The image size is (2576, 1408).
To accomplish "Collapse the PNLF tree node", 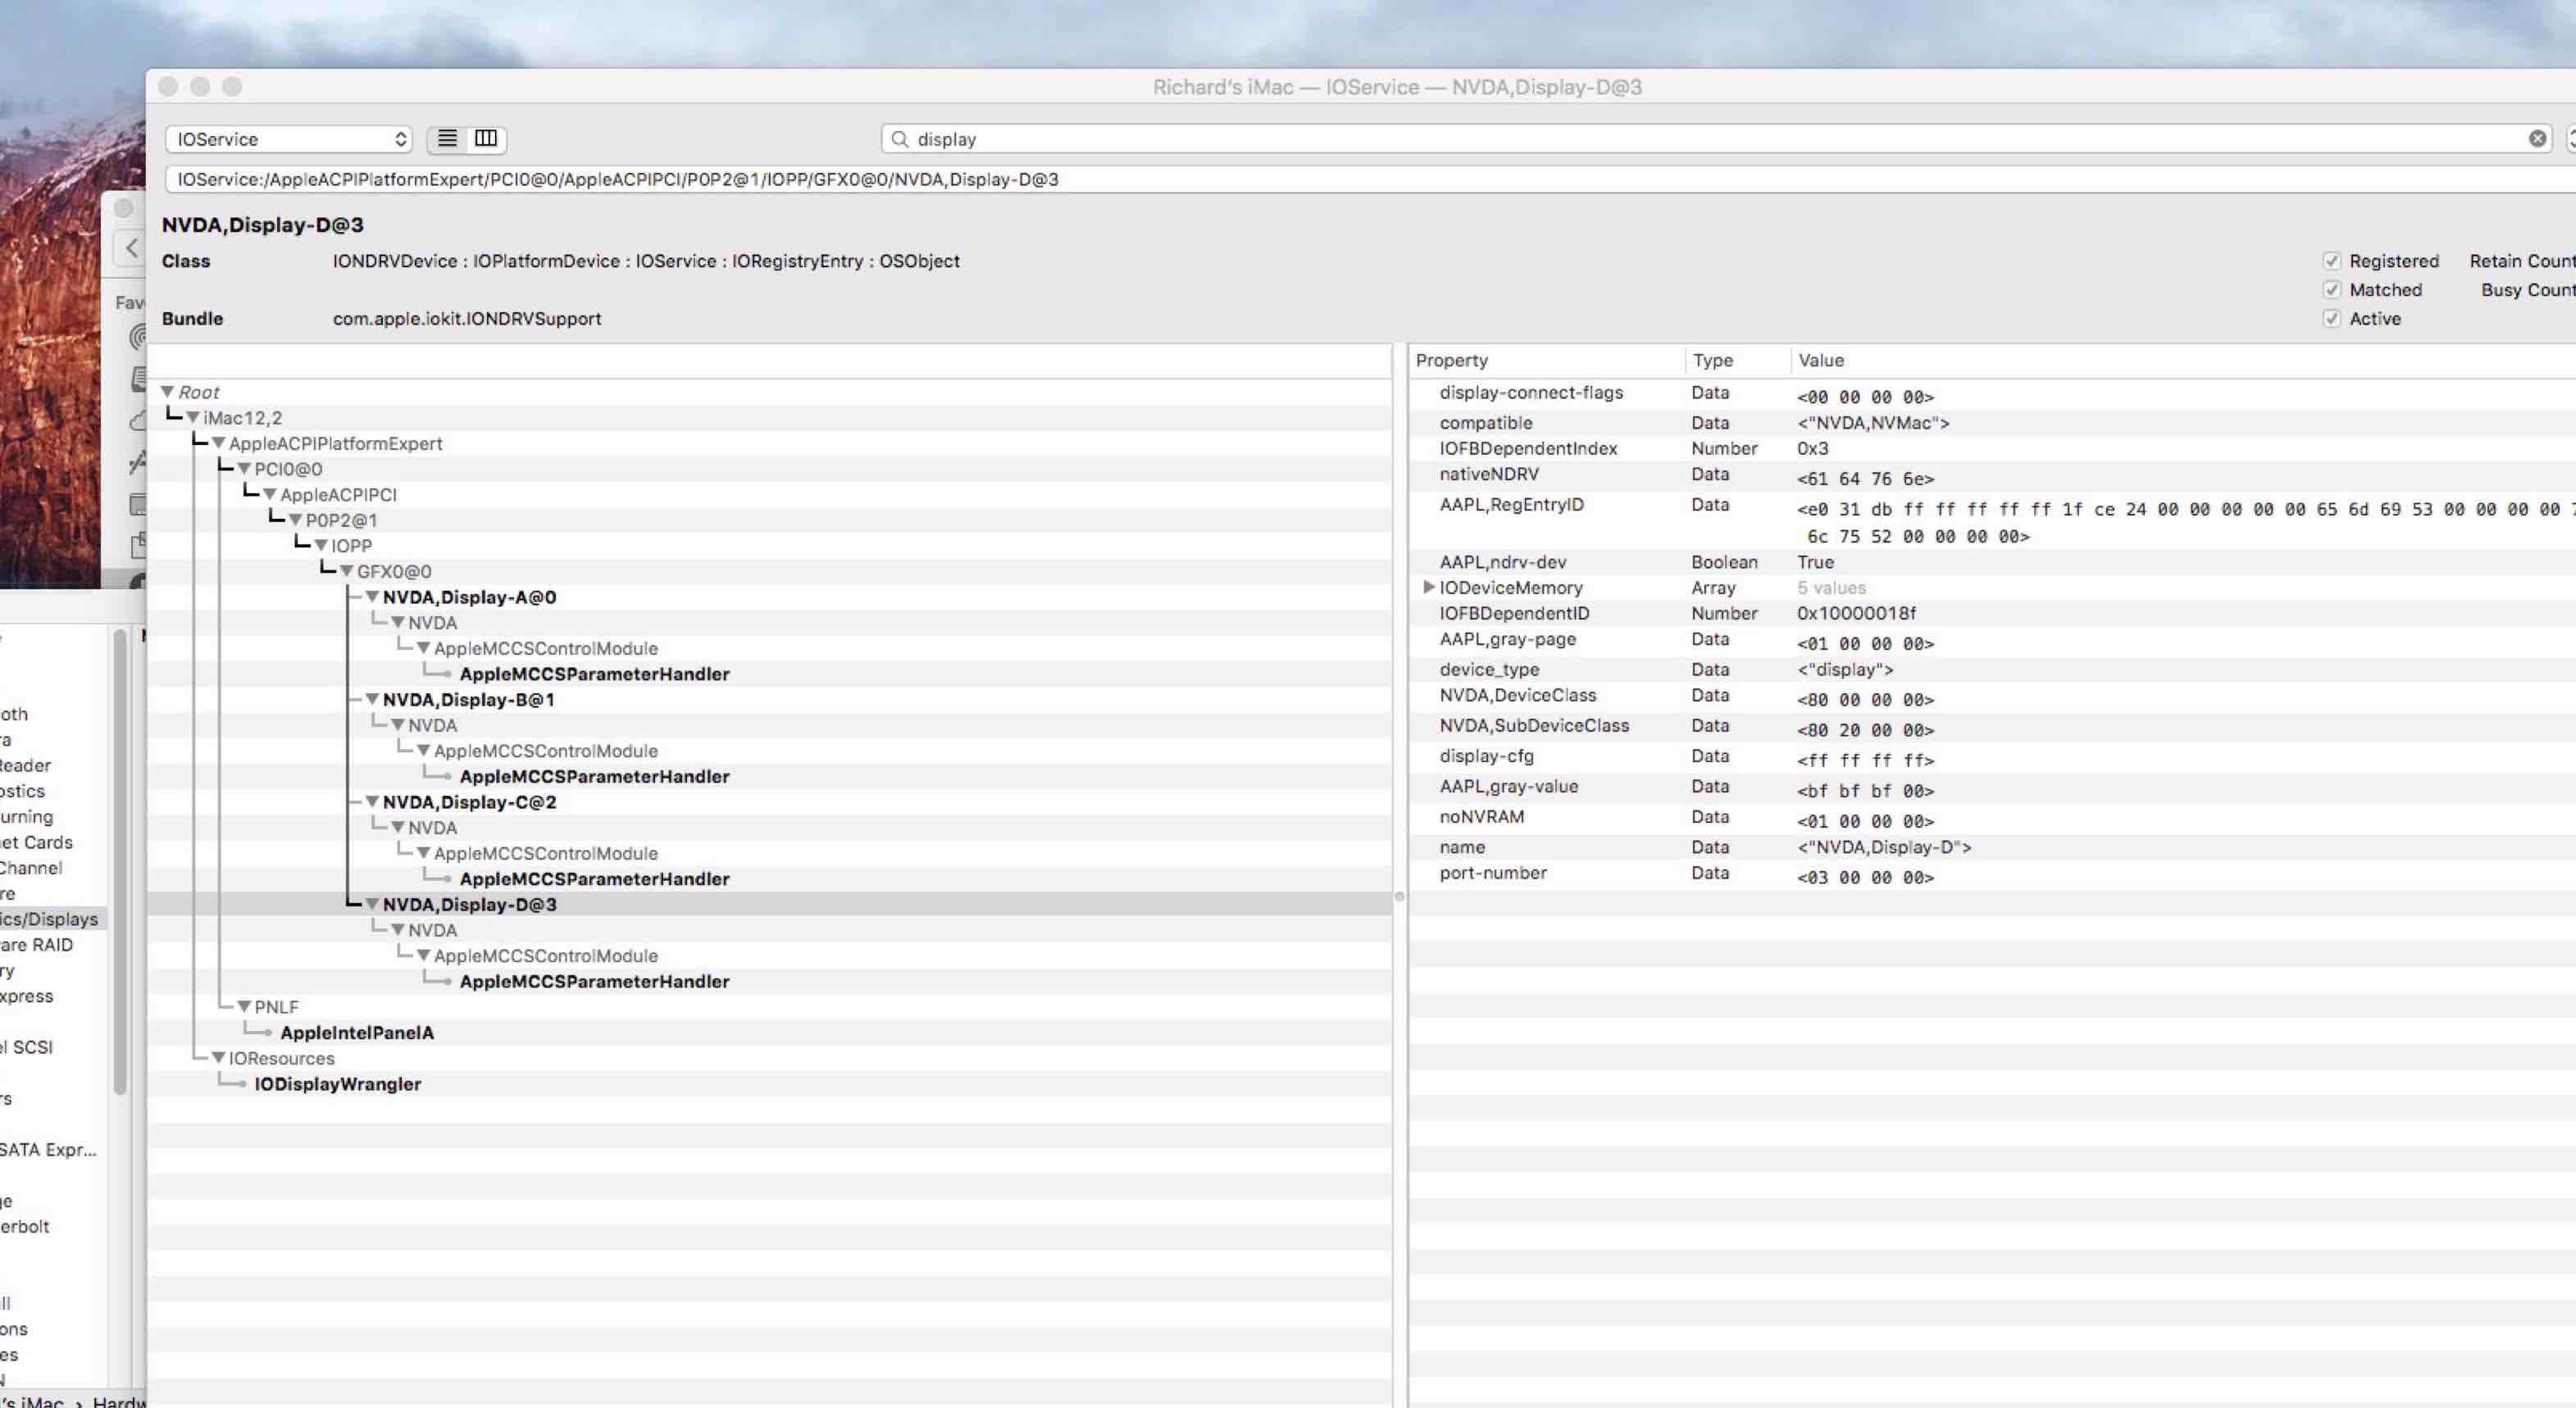I will point(244,1006).
